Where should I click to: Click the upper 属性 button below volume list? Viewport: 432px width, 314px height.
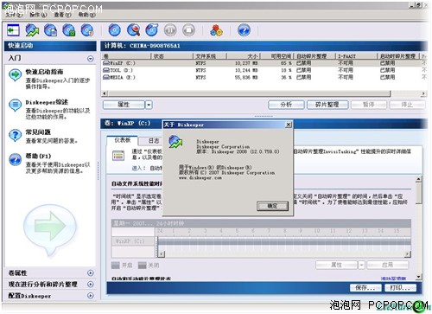click(124, 105)
